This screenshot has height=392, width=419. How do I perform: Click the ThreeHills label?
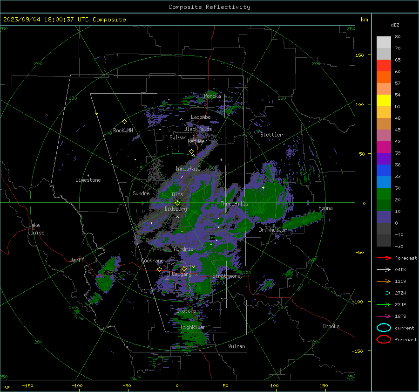[x=234, y=204]
